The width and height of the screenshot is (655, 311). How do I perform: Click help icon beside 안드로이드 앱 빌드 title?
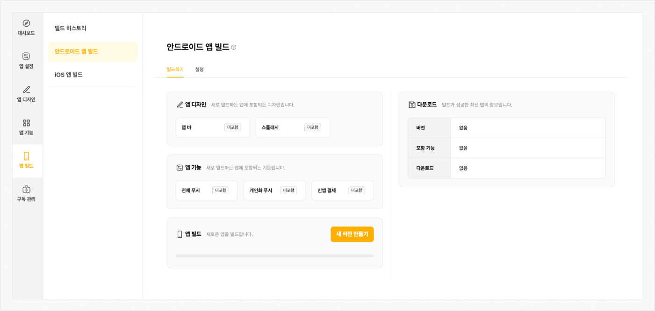pos(234,47)
